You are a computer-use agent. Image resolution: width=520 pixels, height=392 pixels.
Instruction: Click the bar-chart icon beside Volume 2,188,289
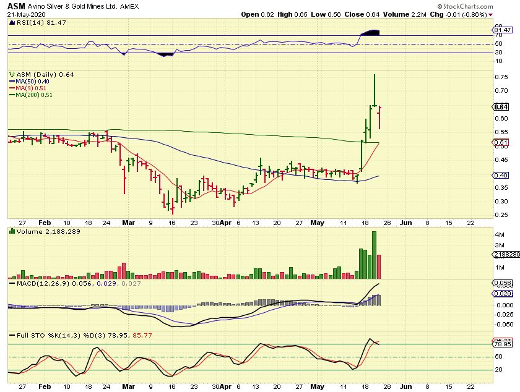[x=12, y=231]
